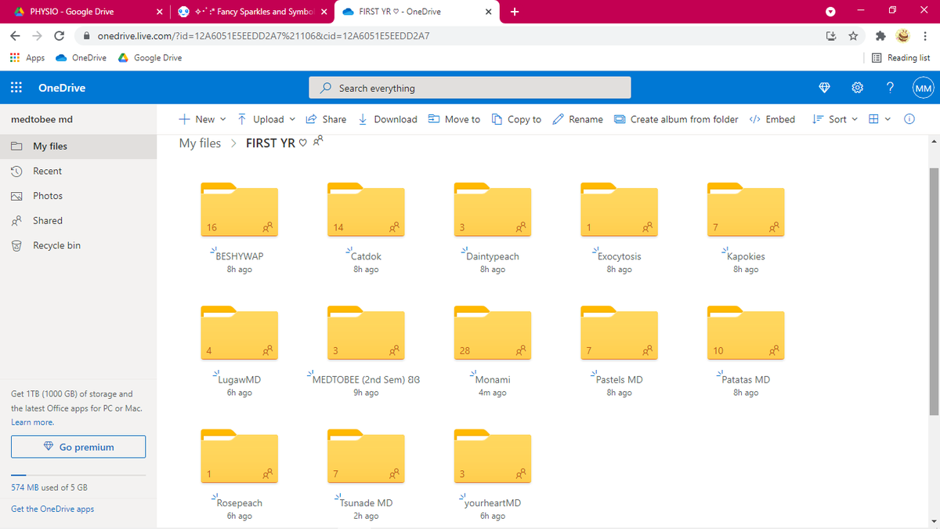This screenshot has width=940, height=529.
Task: Open the Tsunade MD folder
Action: pyautogui.click(x=366, y=456)
